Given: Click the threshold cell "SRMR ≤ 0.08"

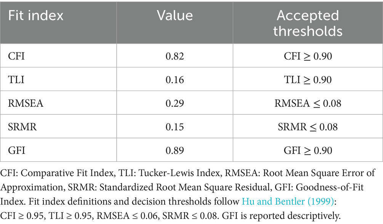Looking at the screenshot, I should pyautogui.click(x=308, y=127).
